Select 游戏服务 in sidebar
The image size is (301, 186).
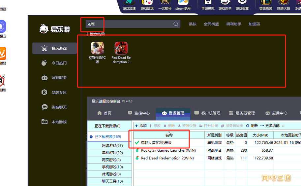point(54,78)
